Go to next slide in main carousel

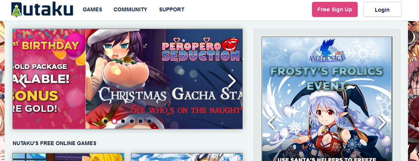(x=232, y=81)
